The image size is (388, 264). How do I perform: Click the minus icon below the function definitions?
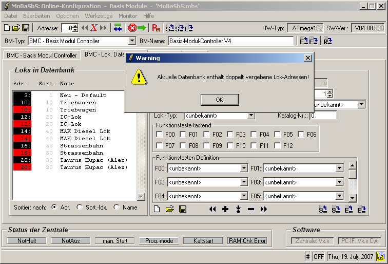click(x=251, y=209)
